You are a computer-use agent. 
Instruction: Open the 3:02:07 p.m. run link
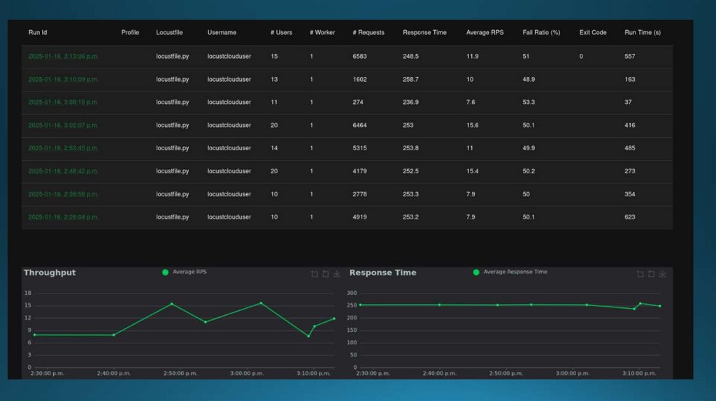coord(63,126)
